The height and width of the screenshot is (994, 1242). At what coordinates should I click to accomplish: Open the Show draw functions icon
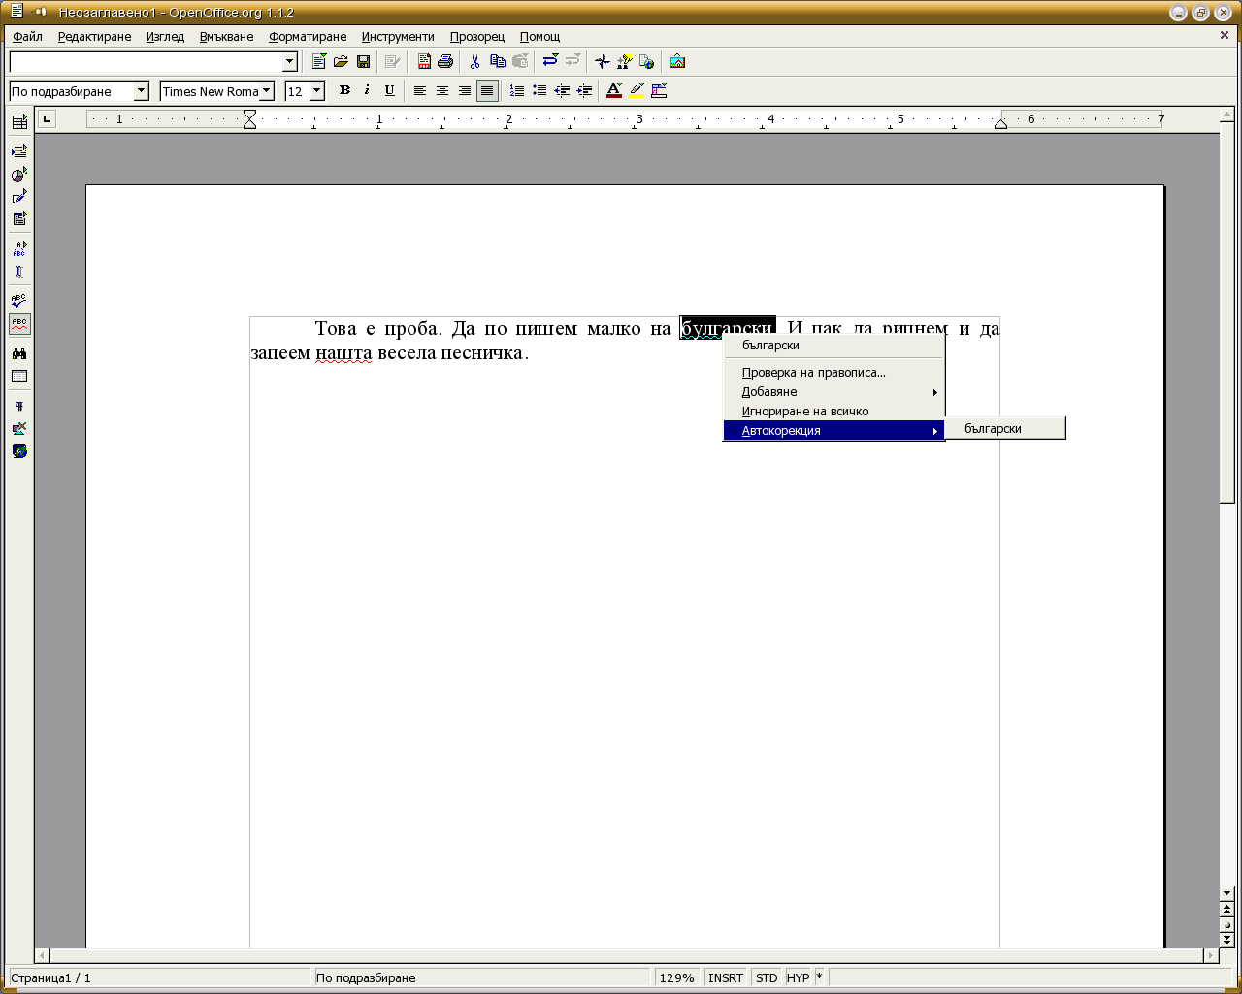(x=19, y=197)
